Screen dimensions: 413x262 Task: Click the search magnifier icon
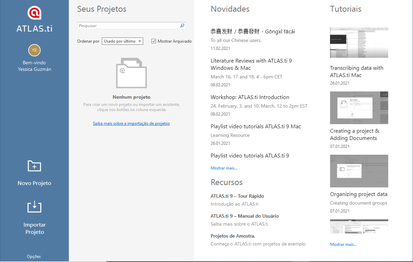pyautogui.click(x=182, y=25)
